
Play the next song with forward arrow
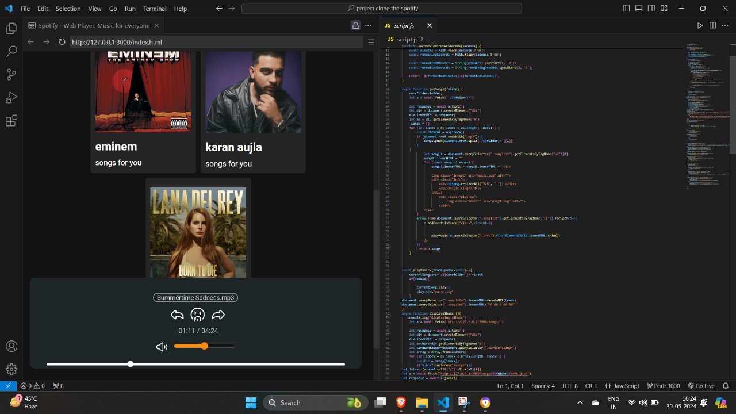click(218, 315)
